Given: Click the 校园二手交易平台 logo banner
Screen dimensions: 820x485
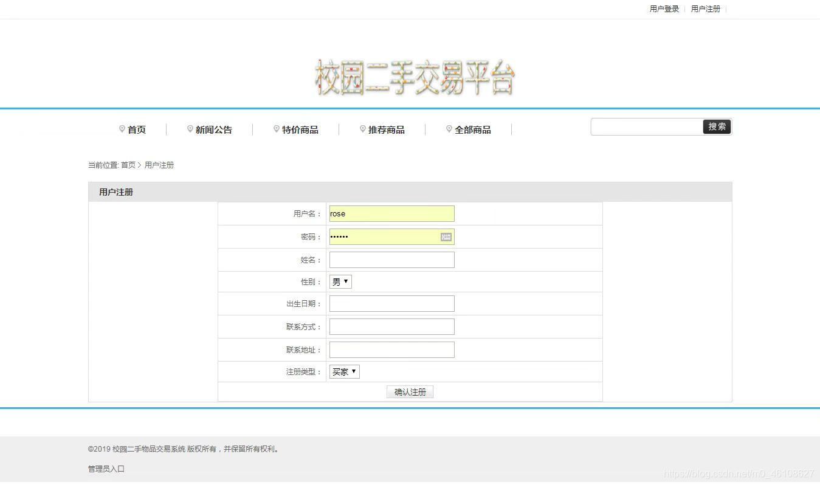Looking at the screenshot, I should click(415, 78).
